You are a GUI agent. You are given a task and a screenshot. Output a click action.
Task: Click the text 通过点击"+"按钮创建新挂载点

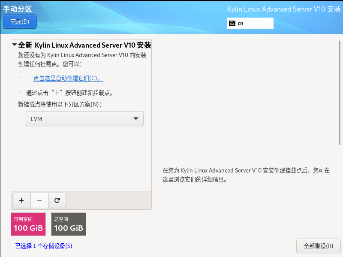pos(69,93)
